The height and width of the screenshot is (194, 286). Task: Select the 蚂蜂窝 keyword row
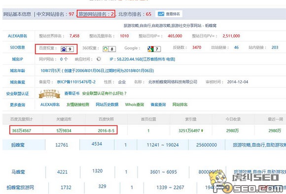144,145
